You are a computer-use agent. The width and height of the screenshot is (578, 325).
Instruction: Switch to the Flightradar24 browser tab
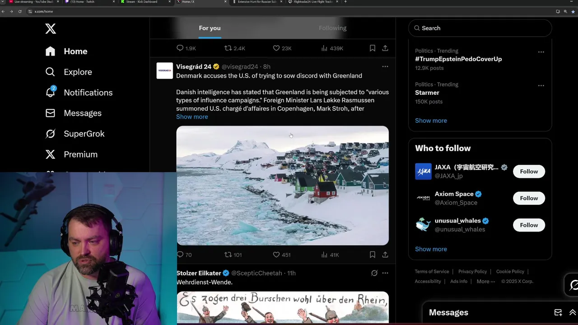click(x=314, y=2)
